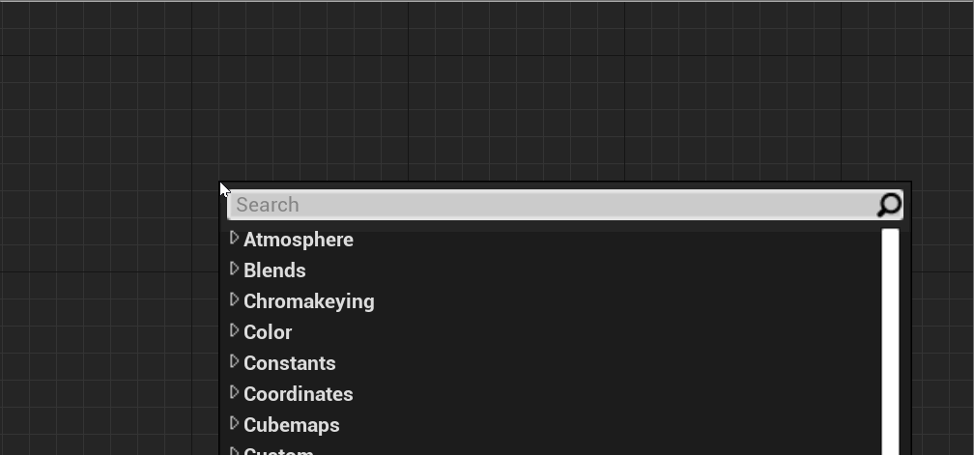Expand the Blends category triangle

[x=234, y=269]
